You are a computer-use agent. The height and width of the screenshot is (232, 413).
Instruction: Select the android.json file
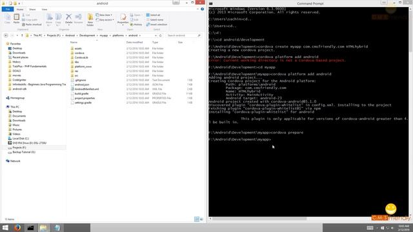click(x=82, y=84)
